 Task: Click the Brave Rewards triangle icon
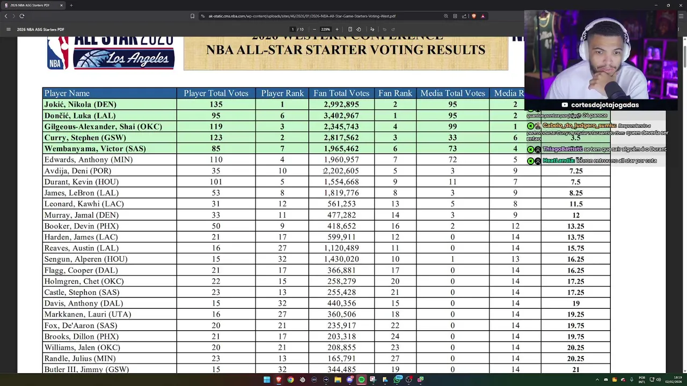(483, 16)
